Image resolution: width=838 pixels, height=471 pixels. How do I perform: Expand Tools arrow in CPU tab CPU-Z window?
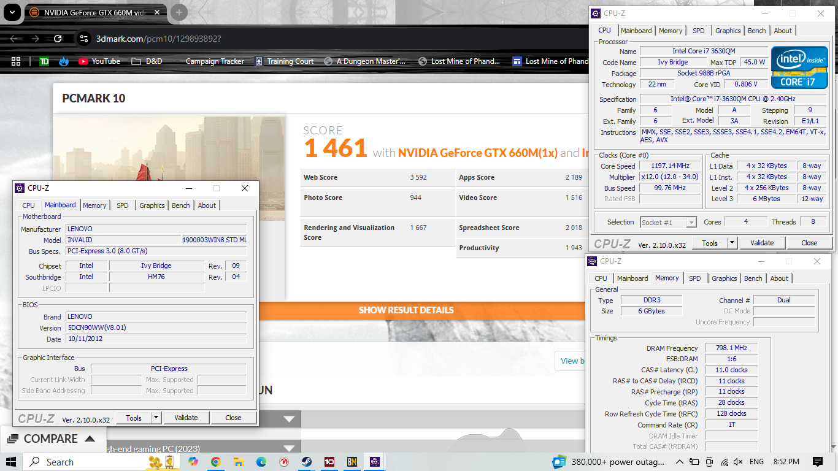tap(732, 243)
